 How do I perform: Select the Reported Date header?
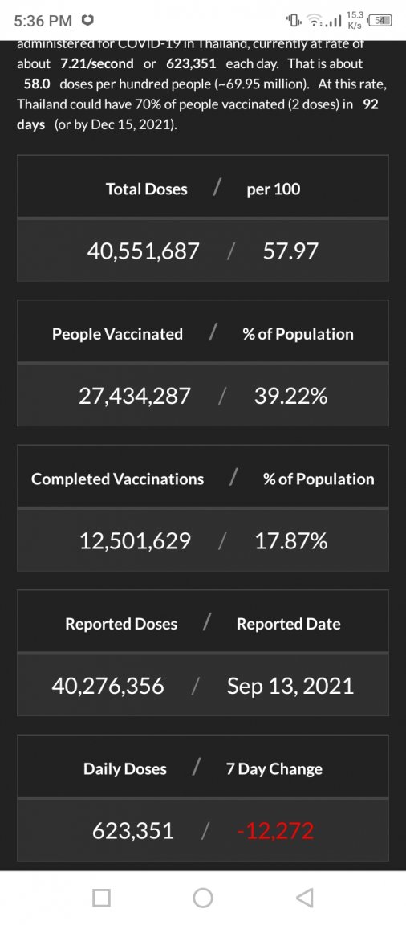[289, 624]
